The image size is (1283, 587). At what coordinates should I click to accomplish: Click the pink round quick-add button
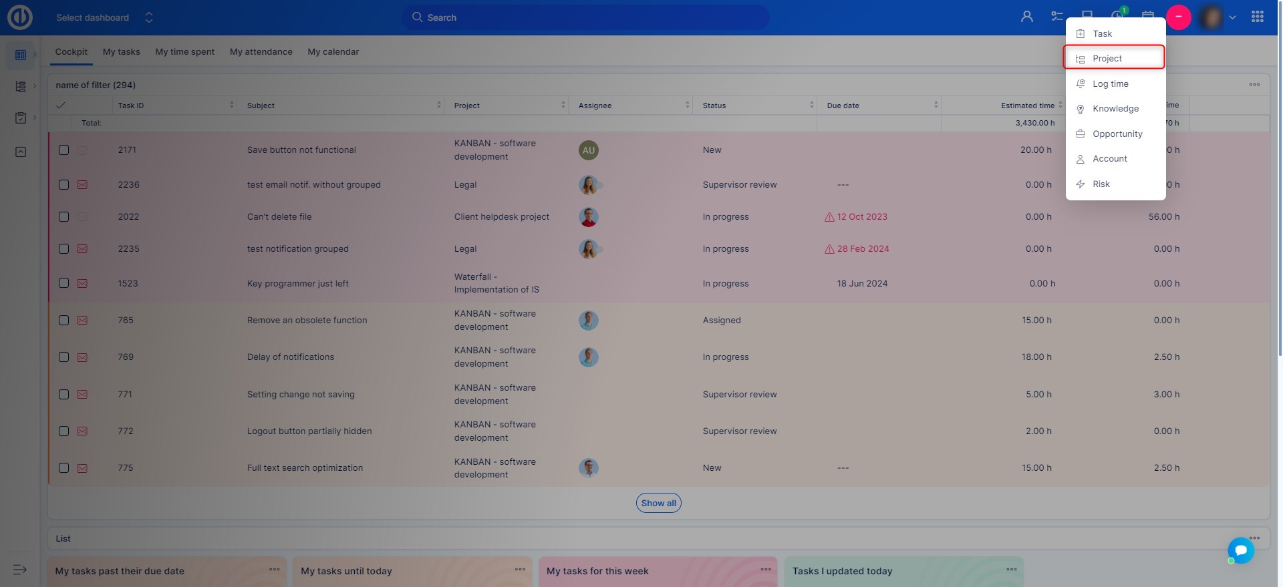1178,17
